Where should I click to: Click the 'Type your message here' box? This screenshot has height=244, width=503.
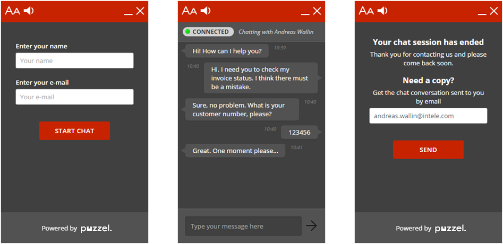click(x=243, y=226)
